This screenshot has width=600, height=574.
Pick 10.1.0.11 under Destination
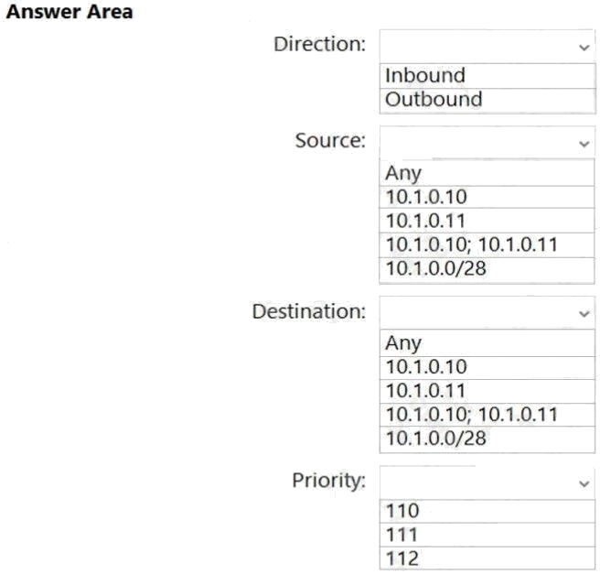(487, 391)
